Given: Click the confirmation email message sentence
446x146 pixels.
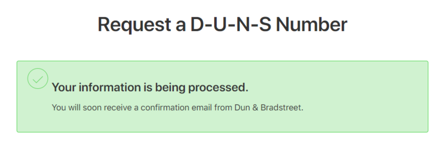Looking at the screenshot, I should [177, 108].
